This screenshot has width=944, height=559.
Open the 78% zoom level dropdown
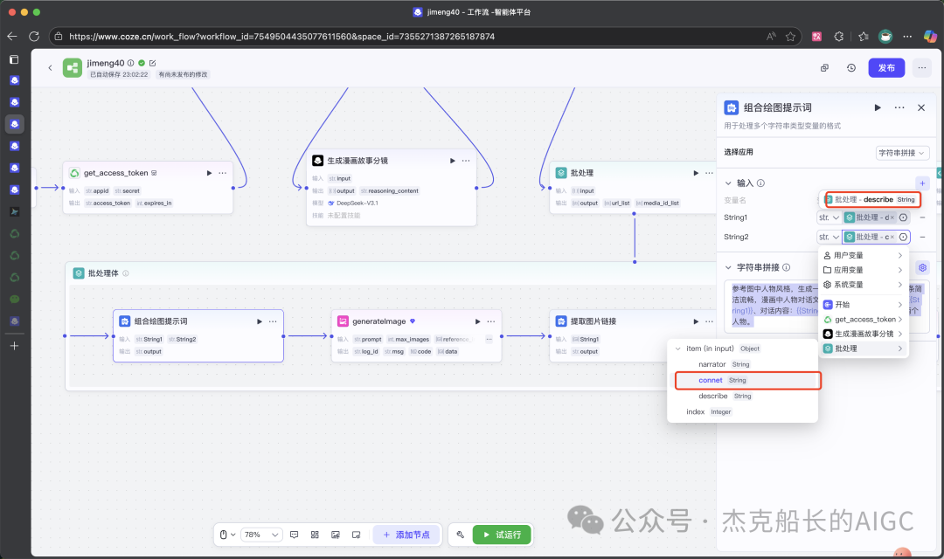click(262, 535)
